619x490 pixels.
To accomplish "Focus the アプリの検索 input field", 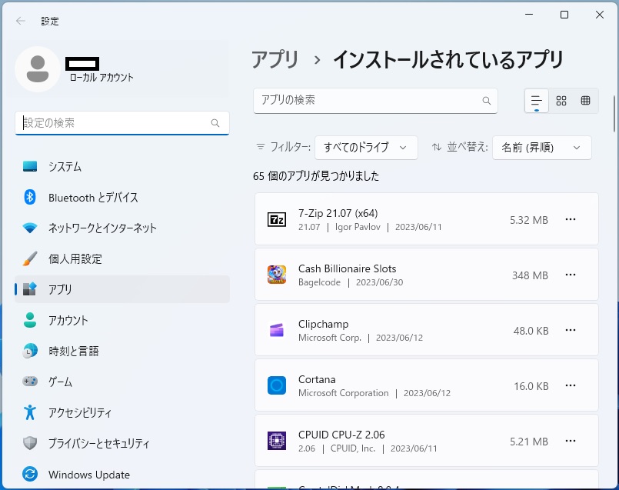I will pyautogui.click(x=375, y=101).
